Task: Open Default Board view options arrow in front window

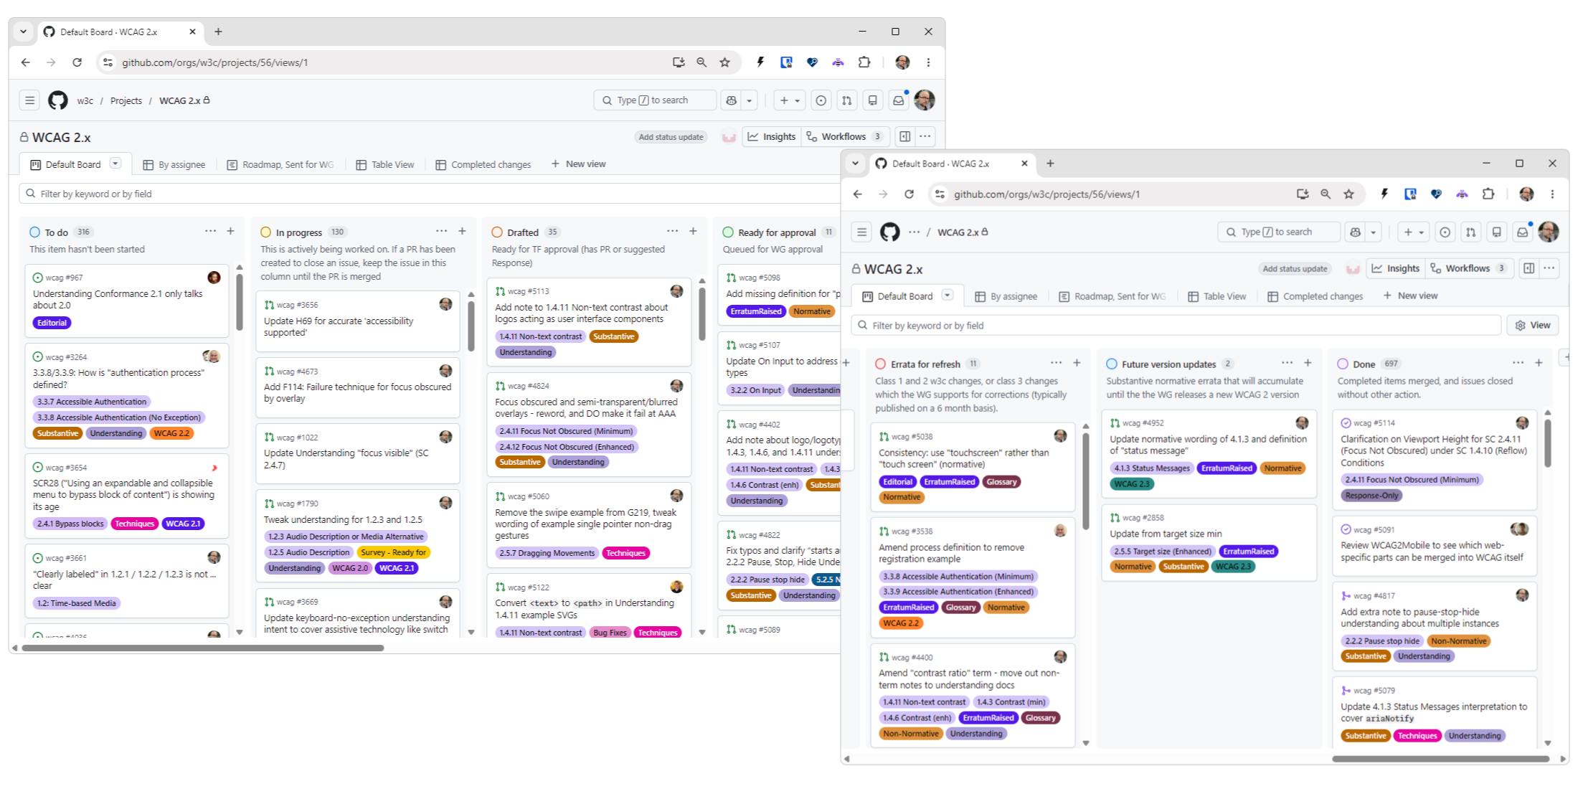Action: [948, 296]
